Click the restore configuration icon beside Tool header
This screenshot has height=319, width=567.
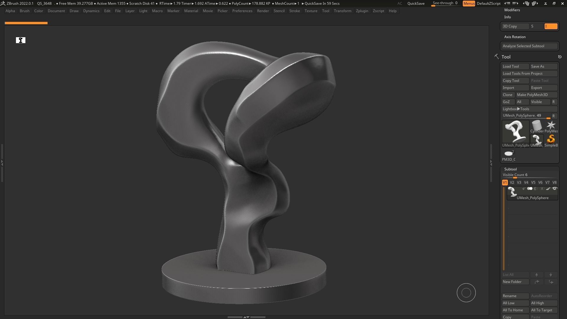[x=560, y=57]
